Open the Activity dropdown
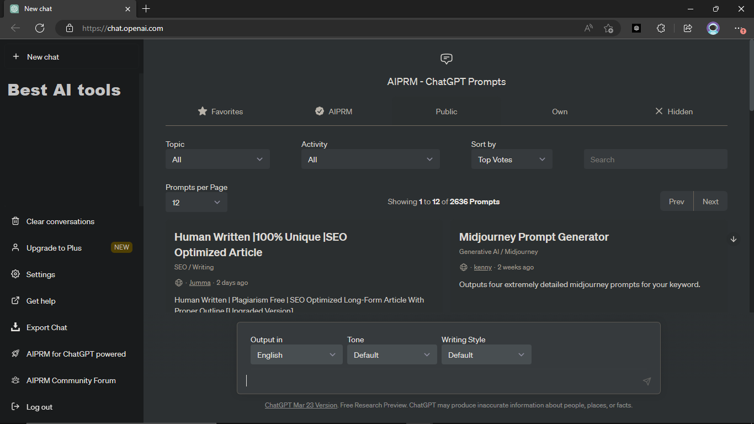754x424 pixels. coord(370,159)
